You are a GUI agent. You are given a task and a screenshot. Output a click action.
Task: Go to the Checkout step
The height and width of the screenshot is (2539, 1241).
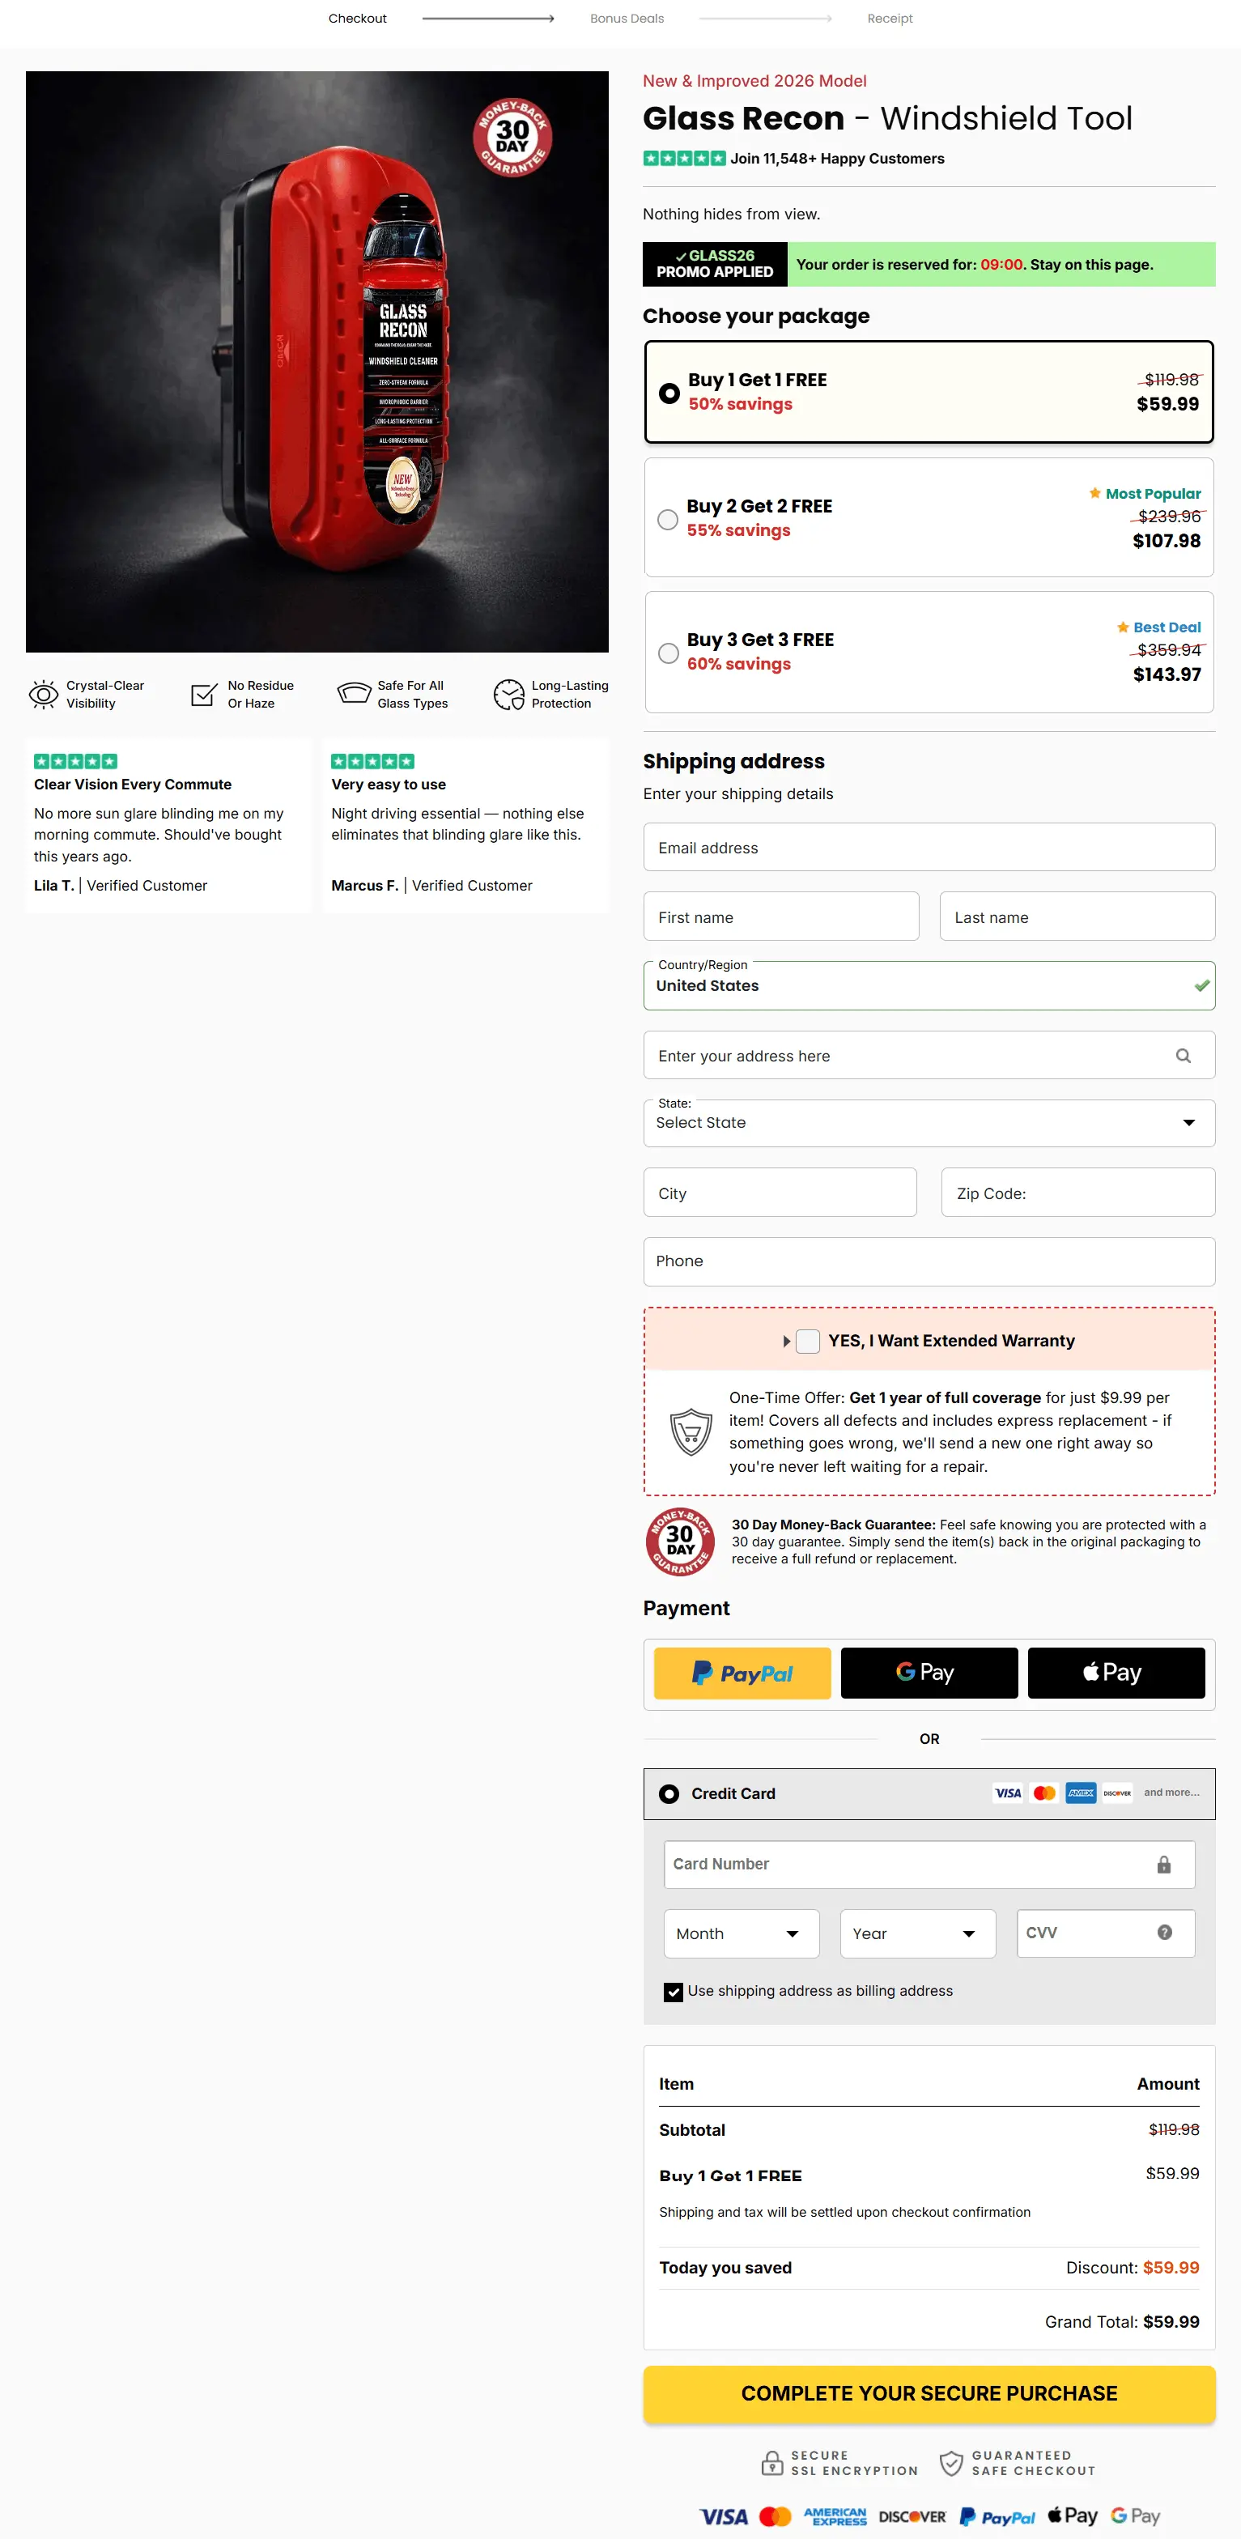tap(357, 19)
